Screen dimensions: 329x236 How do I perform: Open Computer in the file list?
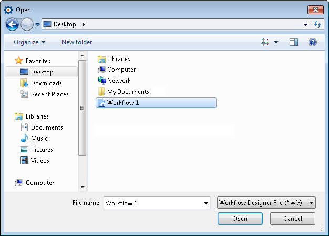pyautogui.click(x=121, y=70)
